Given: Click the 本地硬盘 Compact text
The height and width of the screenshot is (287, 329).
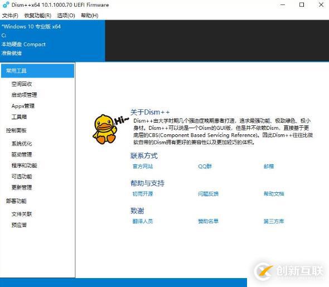Looking at the screenshot, I should click(23, 44).
